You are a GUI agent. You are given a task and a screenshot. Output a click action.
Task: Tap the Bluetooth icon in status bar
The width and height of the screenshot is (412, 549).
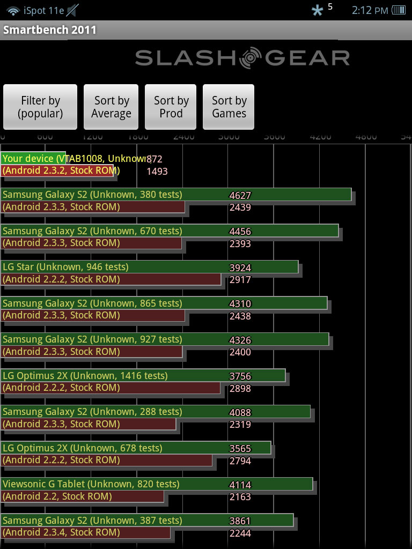tap(318, 10)
